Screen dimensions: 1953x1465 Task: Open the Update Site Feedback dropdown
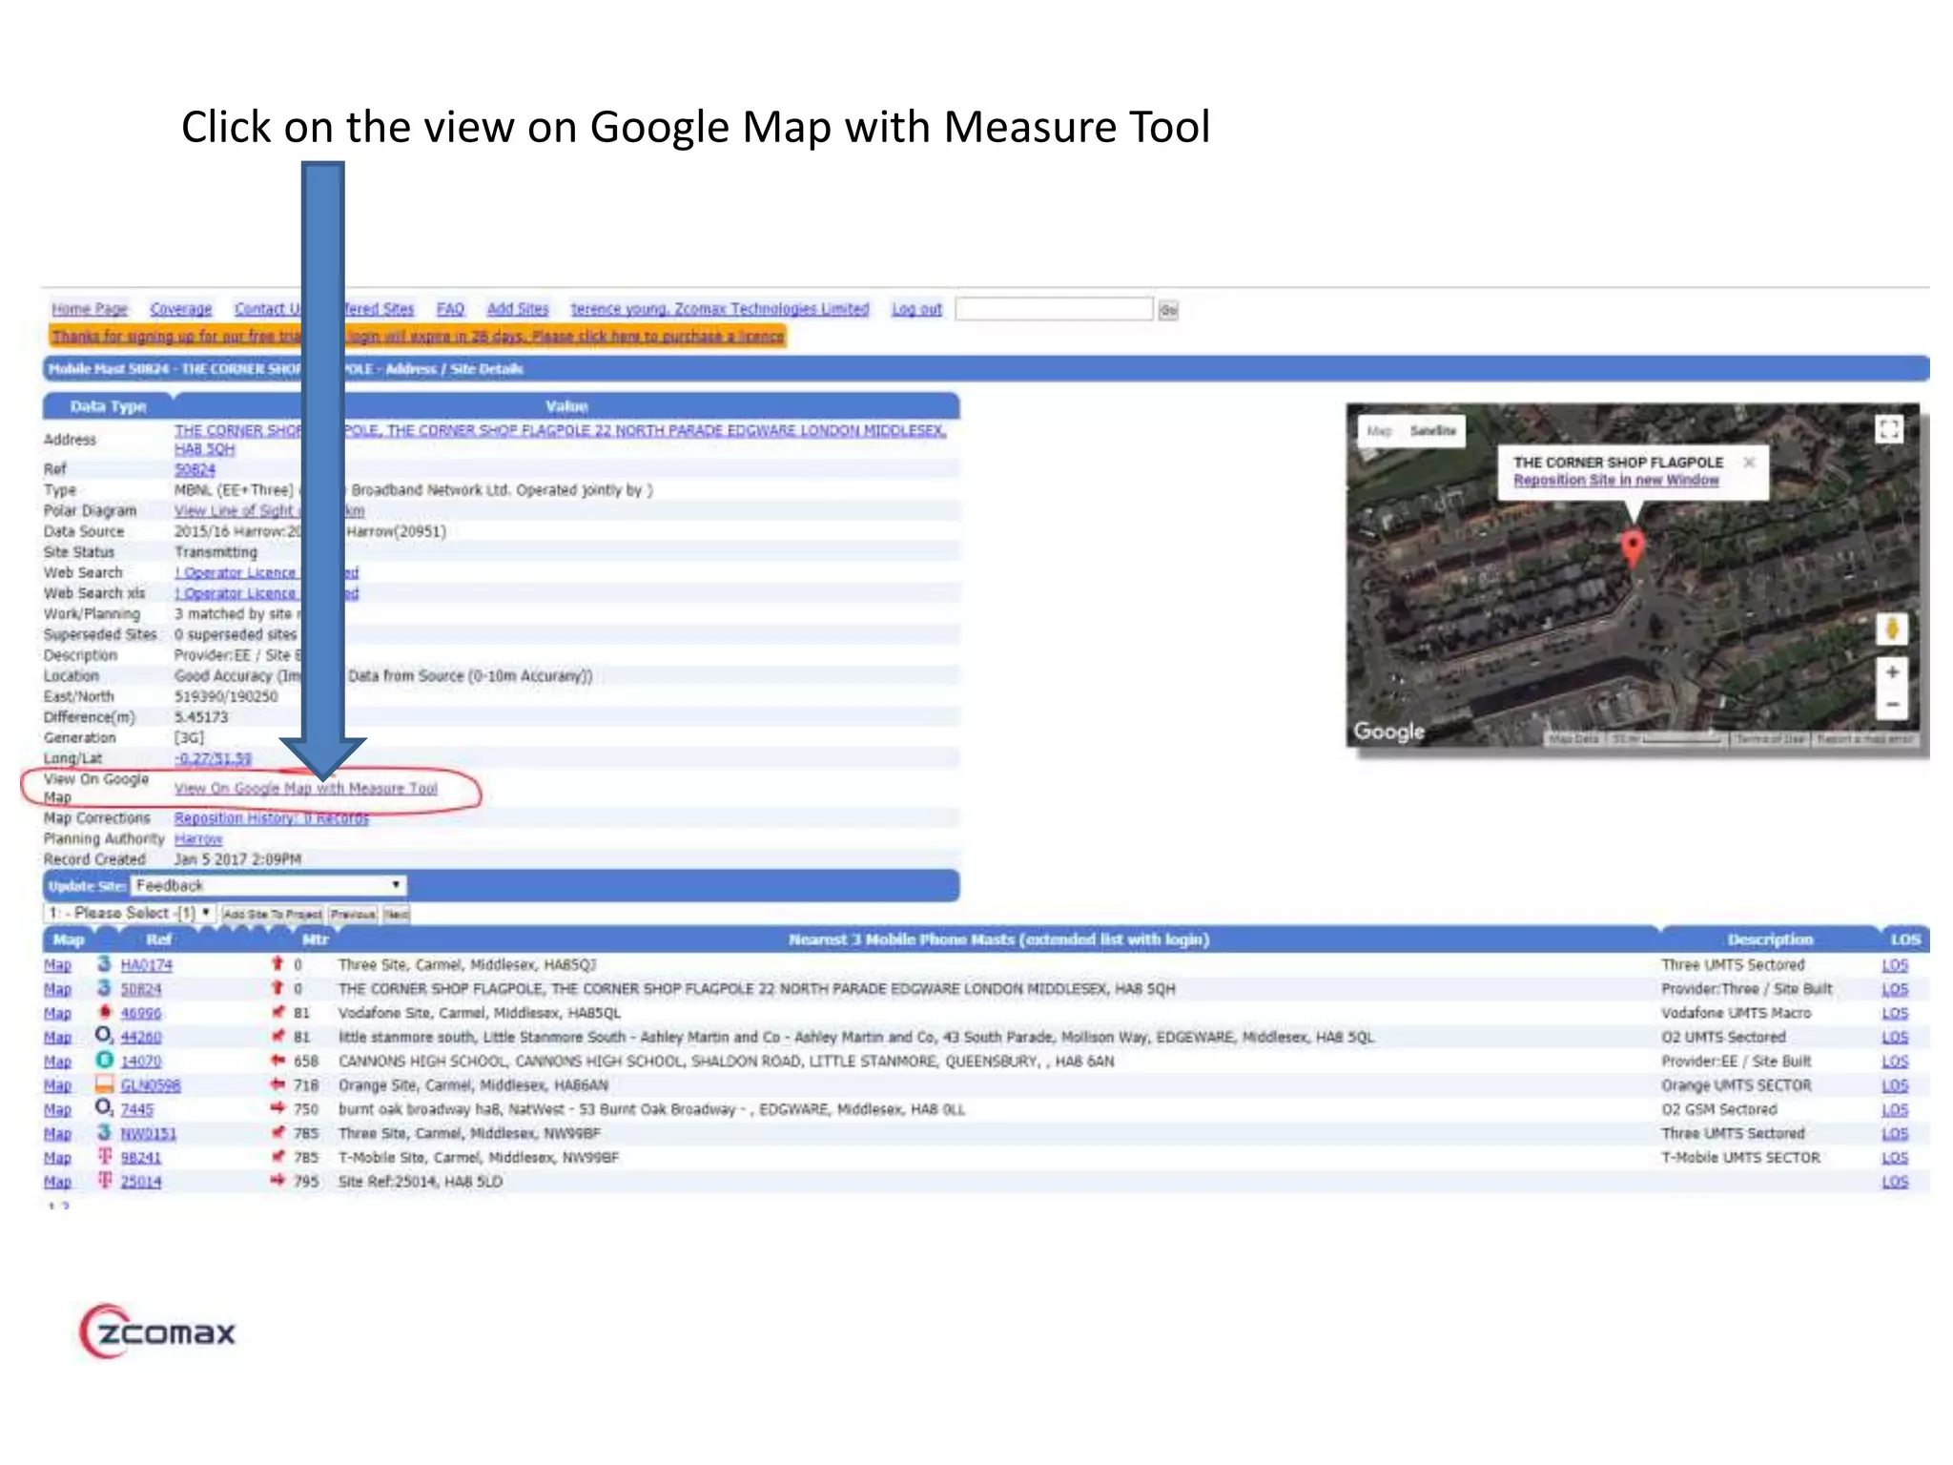(267, 886)
